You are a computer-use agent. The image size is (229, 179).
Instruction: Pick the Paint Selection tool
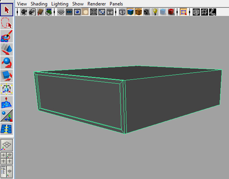7,36
